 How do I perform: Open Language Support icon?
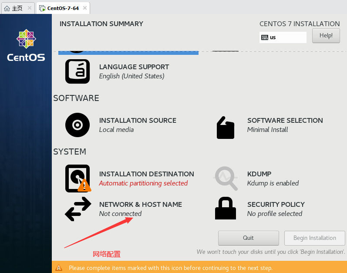pyautogui.click(x=77, y=71)
